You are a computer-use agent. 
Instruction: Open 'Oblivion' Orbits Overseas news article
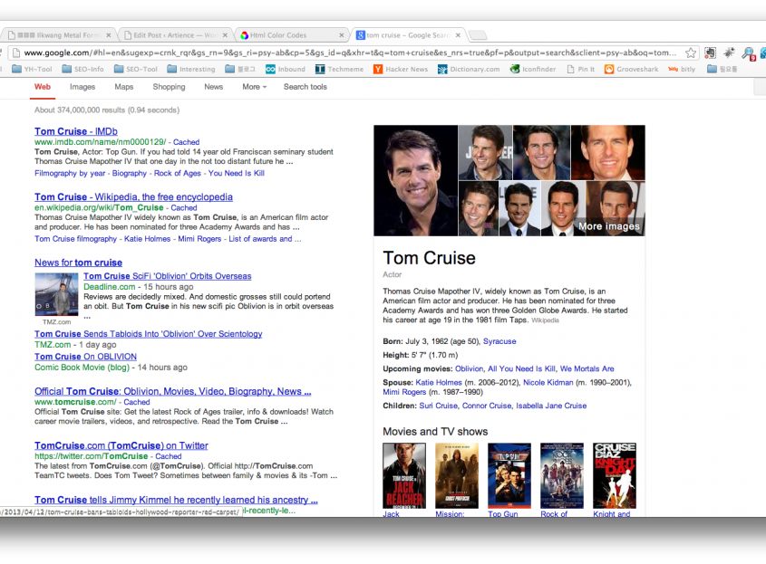[167, 276]
